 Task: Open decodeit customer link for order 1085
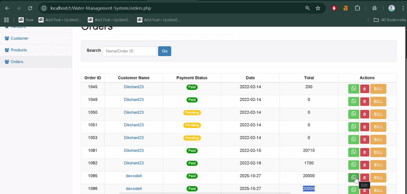pos(134,176)
